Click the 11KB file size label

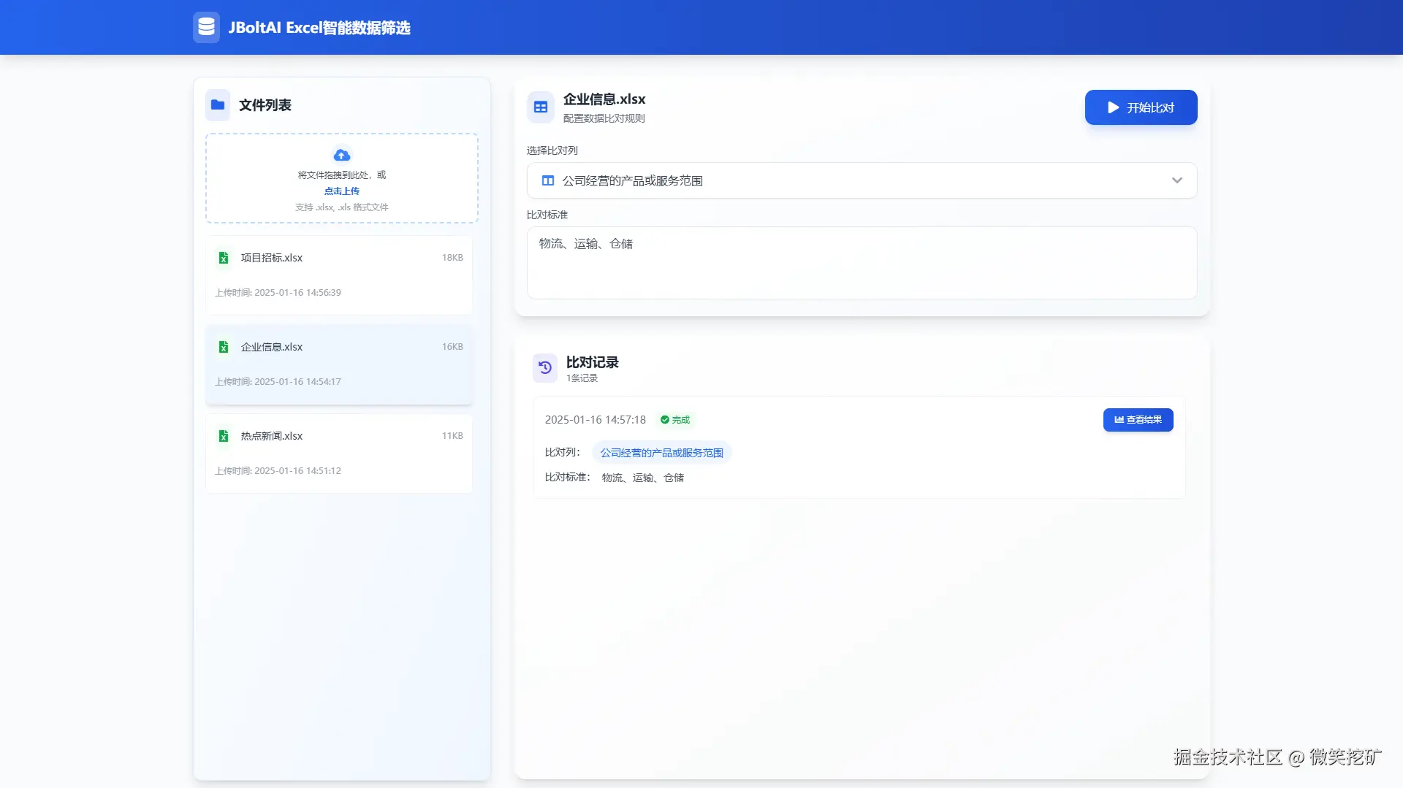(452, 436)
